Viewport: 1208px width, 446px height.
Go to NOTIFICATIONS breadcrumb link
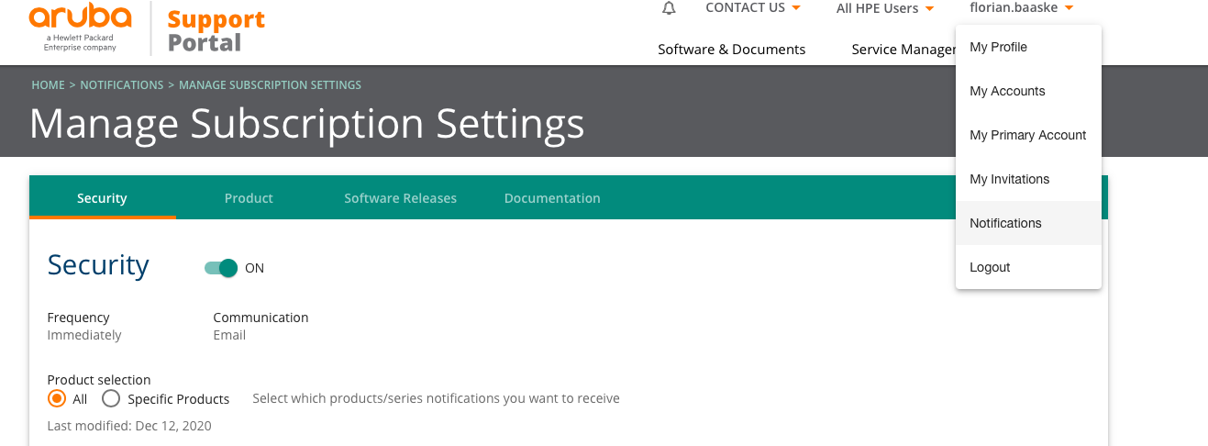(122, 85)
